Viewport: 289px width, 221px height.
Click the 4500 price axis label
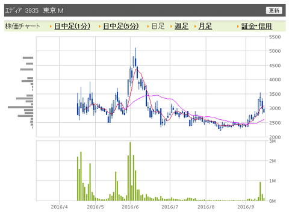(x=275, y=66)
